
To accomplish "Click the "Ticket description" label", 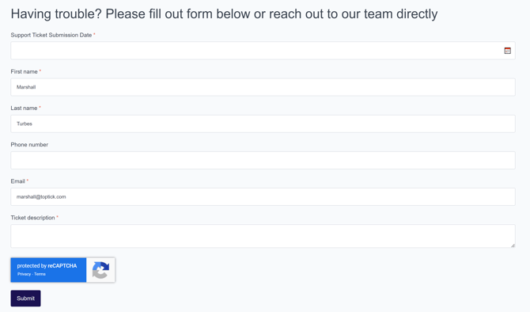I will pos(32,218).
